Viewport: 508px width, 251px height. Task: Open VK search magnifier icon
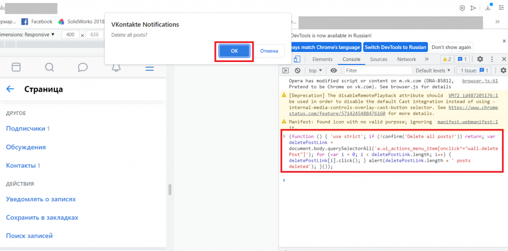click(50, 67)
